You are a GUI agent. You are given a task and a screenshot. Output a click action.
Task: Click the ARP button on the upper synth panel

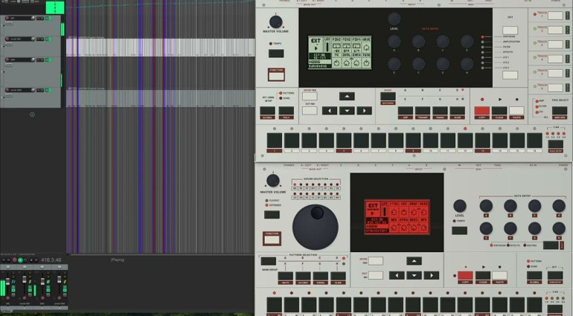click(x=406, y=111)
